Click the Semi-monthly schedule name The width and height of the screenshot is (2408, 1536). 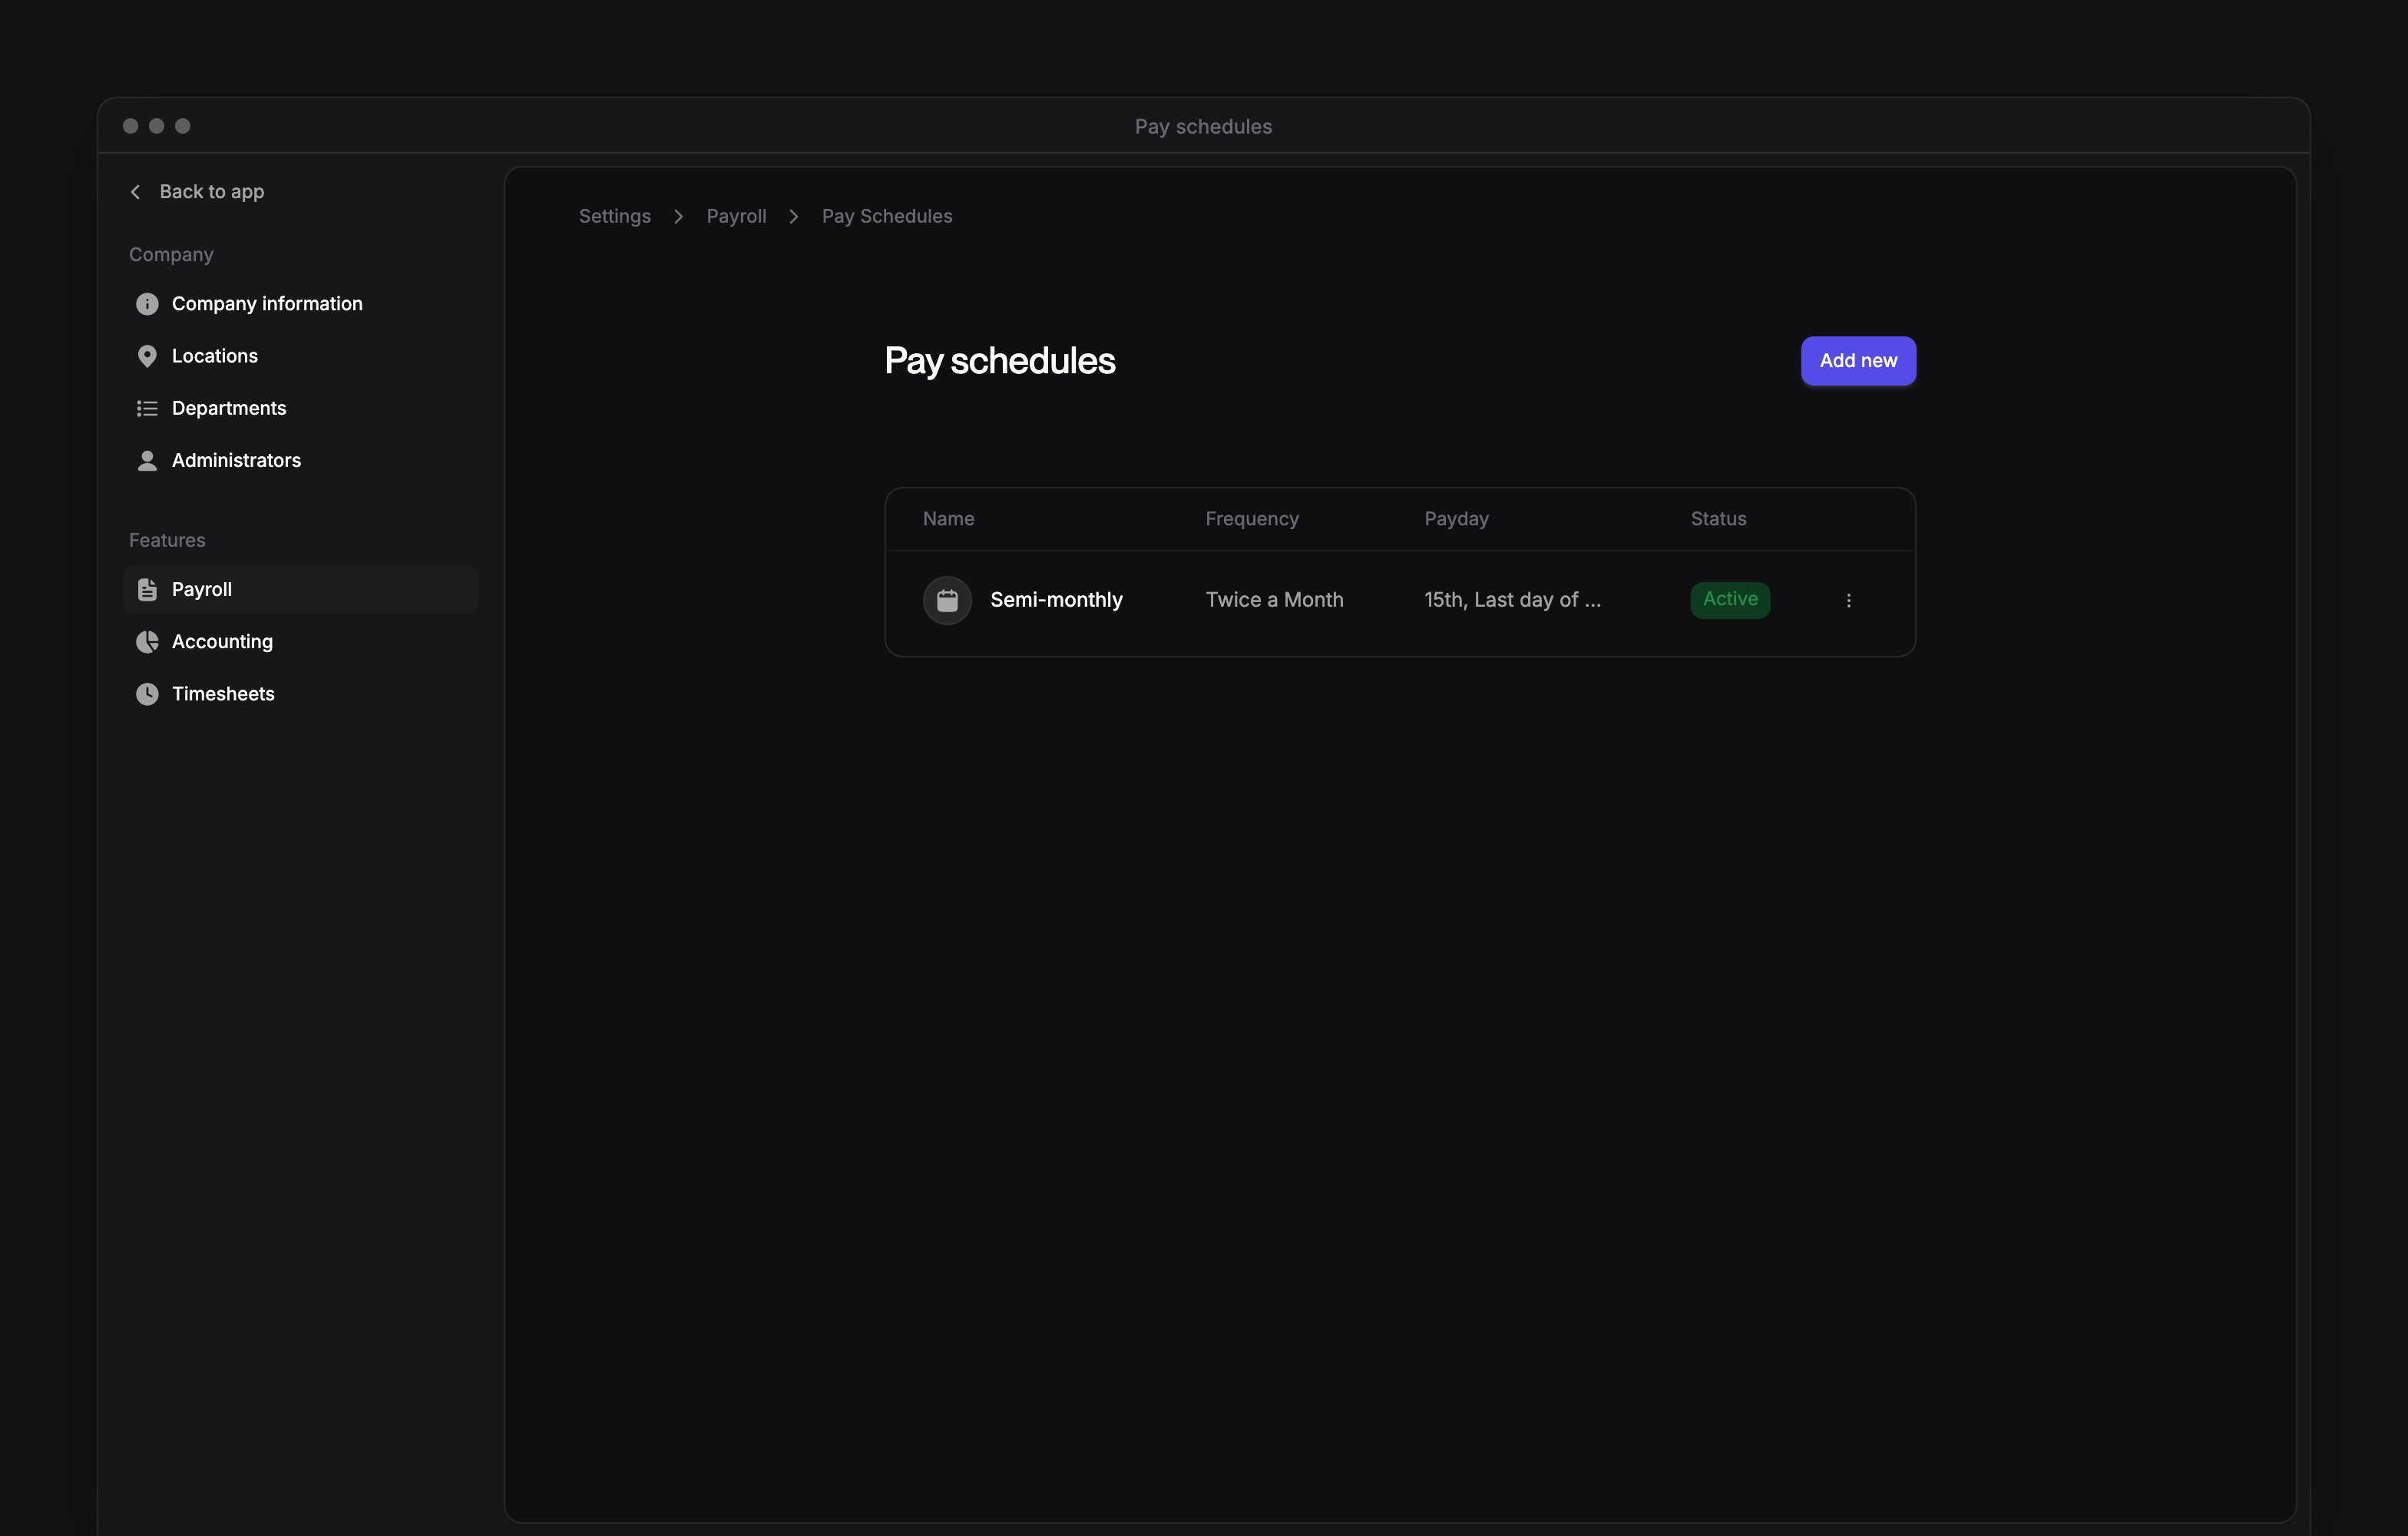1056,600
